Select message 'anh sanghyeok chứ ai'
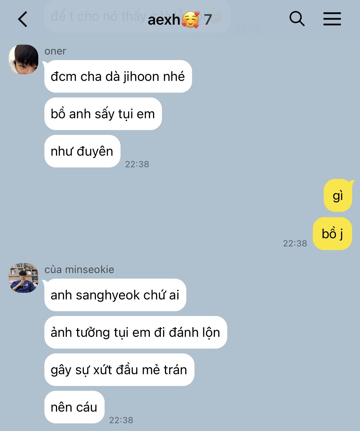This screenshot has width=360, height=431. 115,295
